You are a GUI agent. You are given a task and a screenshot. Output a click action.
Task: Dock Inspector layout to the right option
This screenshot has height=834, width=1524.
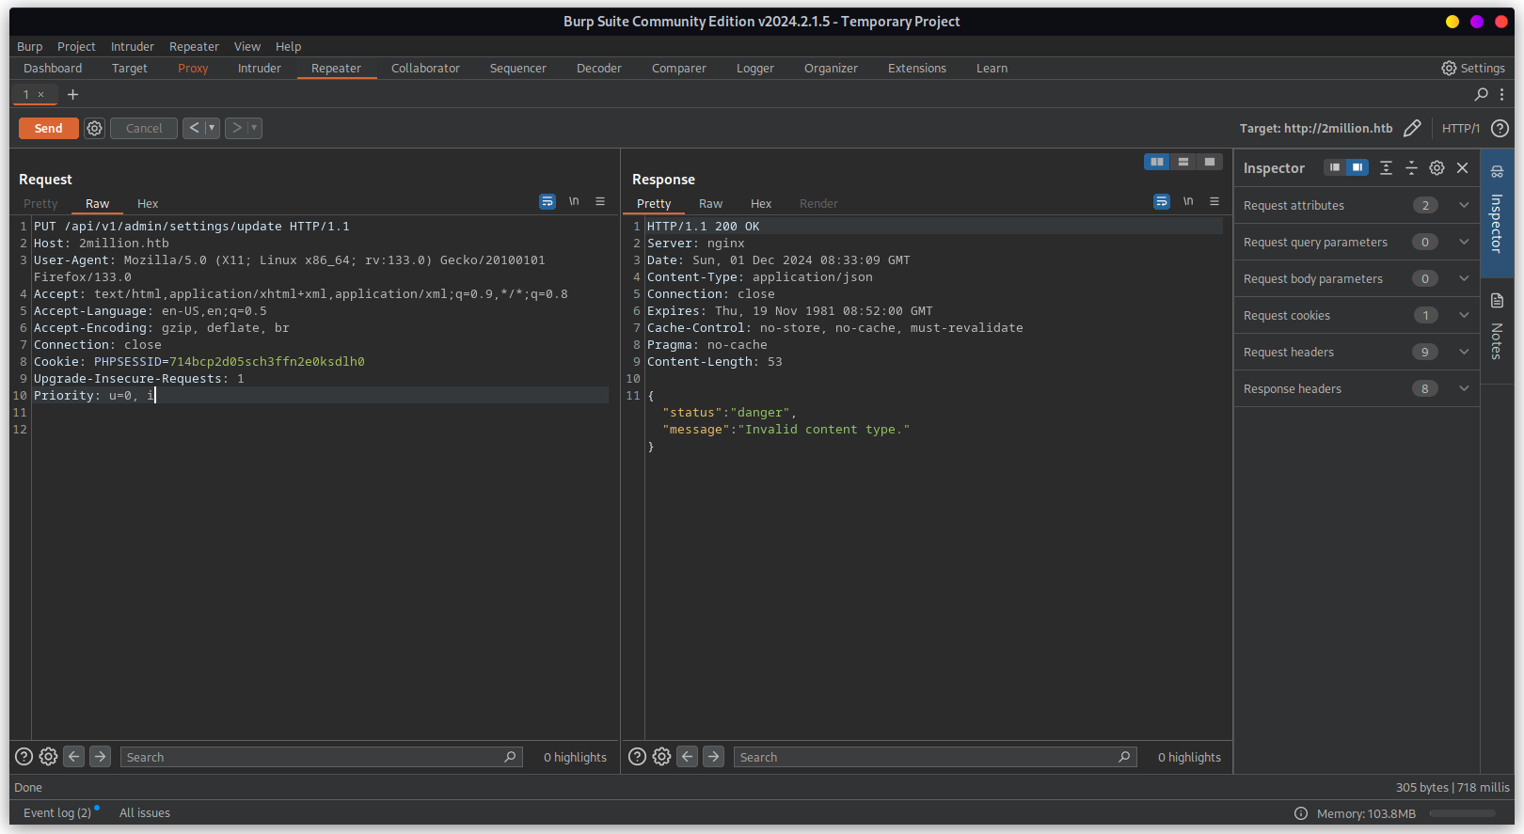pos(1357,167)
